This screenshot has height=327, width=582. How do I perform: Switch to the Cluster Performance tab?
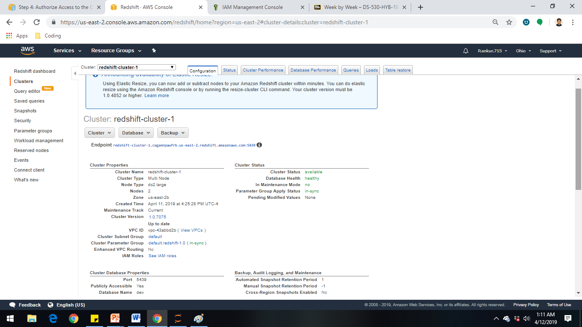(x=263, y=70)
